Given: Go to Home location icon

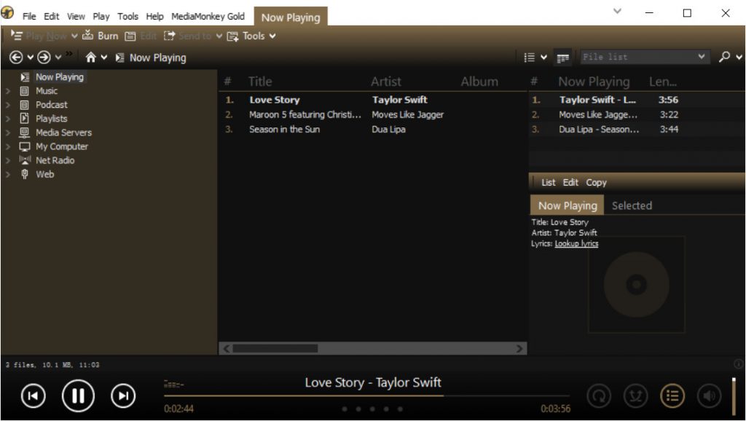Looking at the screenshot, I should coord(90,58).
